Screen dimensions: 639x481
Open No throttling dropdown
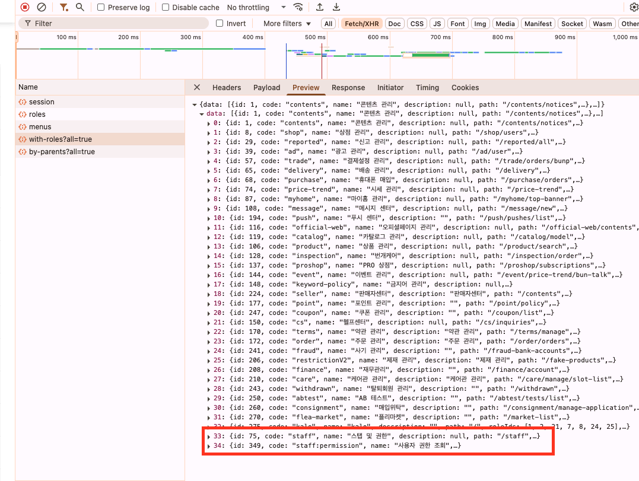(x=256, y=7)
